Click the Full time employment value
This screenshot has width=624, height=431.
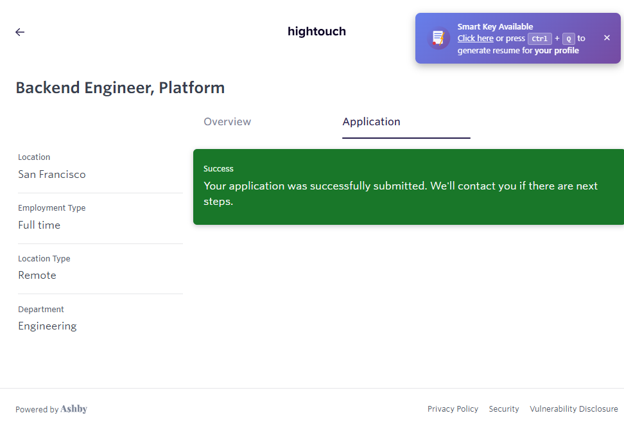tap(39, 225)
